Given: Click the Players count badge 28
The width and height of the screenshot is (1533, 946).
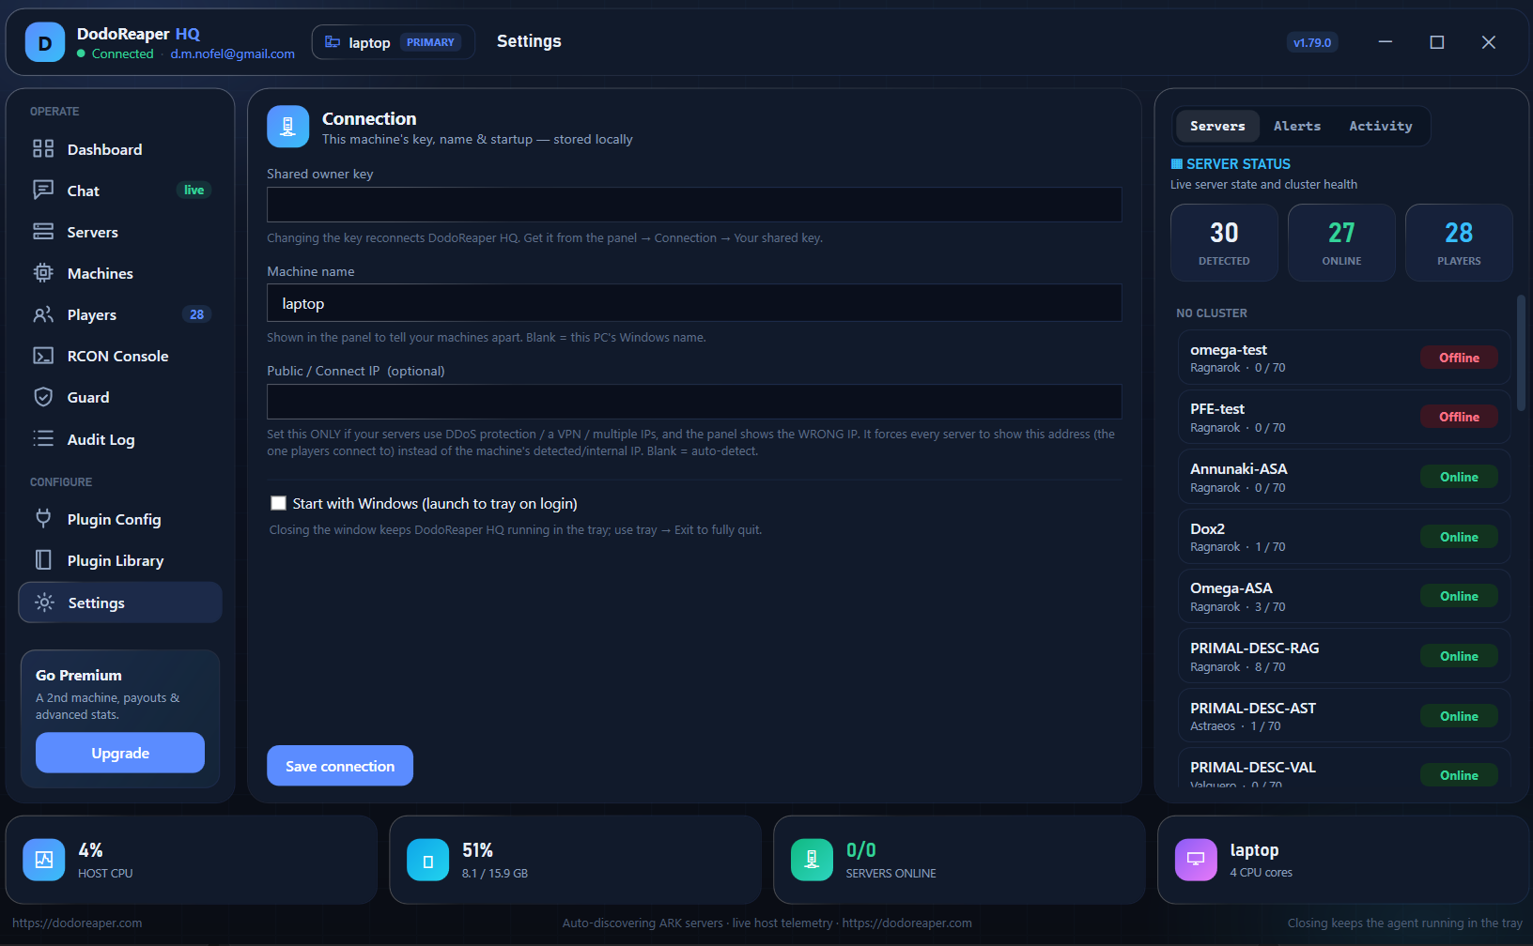Looking at the screenshot, I should [196, 314].
